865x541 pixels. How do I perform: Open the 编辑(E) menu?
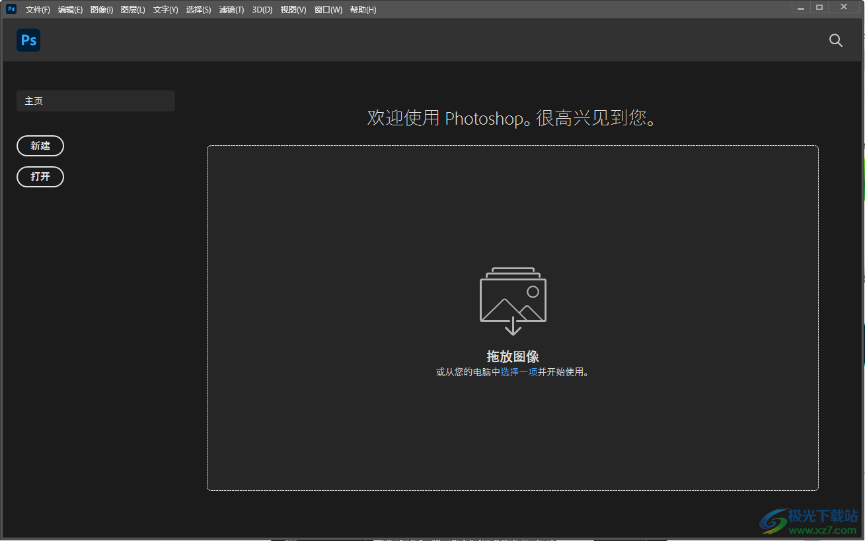[69, 9]
